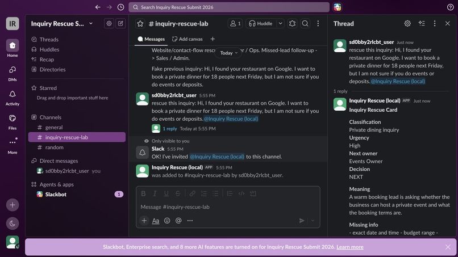Go back in history with the left arrow
Screen dimensions: 458x257
coord(98,7)
